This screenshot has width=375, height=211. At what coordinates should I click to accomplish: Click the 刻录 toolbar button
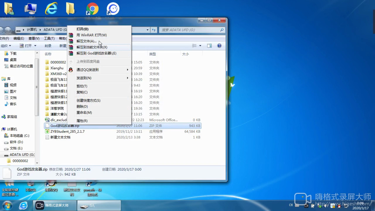click(x=48, y=46)
